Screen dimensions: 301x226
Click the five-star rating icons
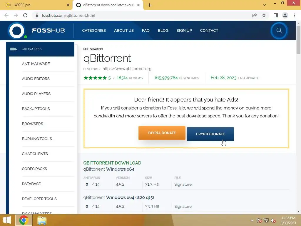95,78
